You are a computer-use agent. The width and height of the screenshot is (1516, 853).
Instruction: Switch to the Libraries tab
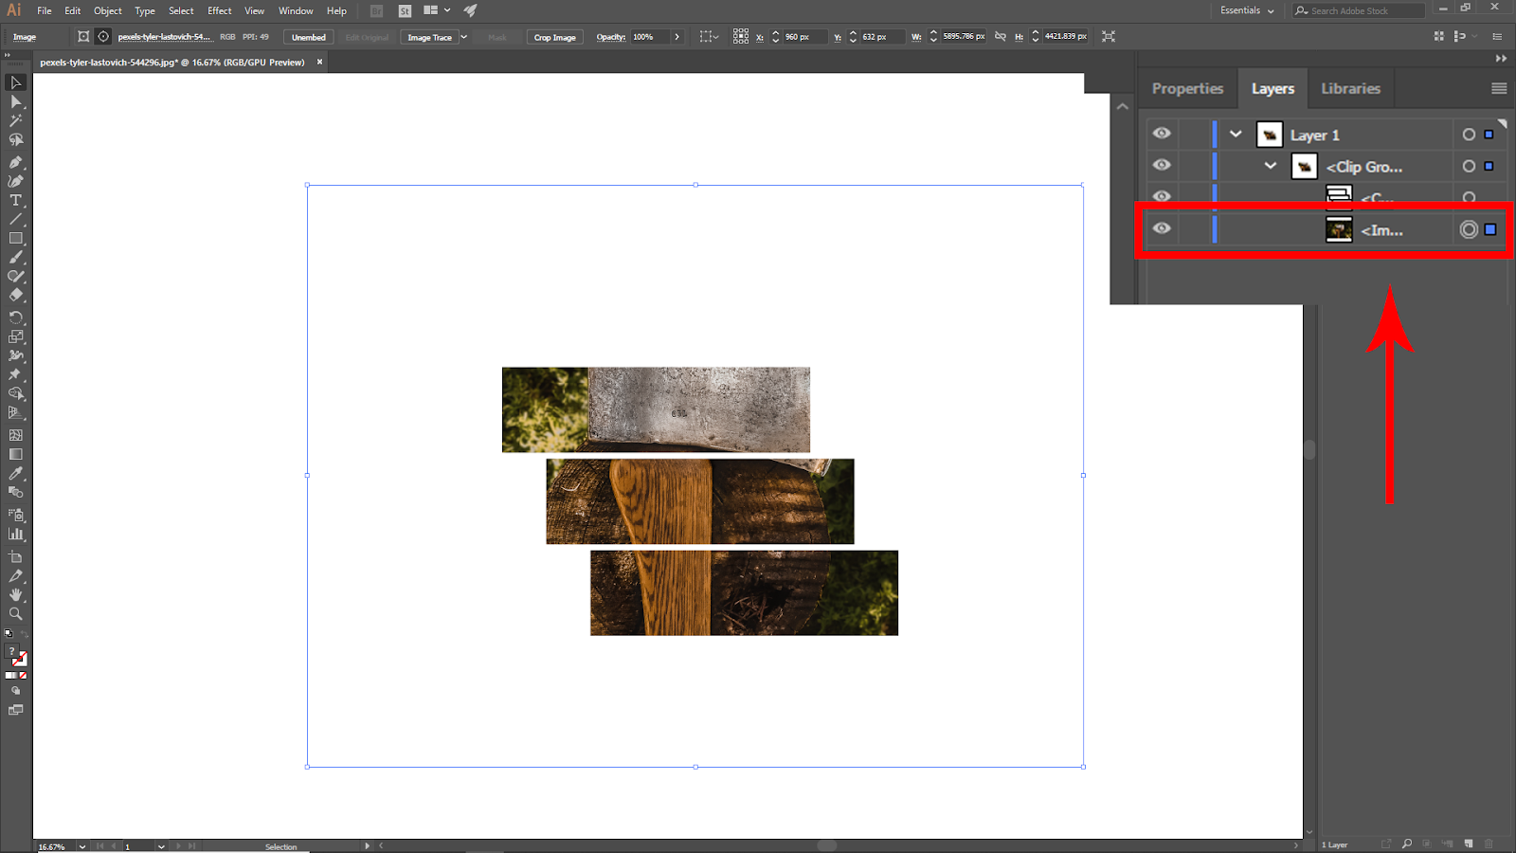point(1350,88)
